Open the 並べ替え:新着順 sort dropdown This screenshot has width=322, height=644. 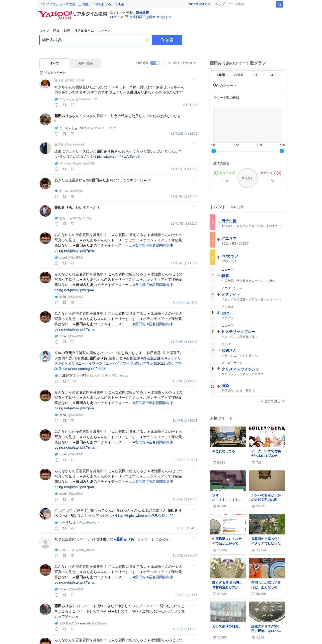point(182,63)
